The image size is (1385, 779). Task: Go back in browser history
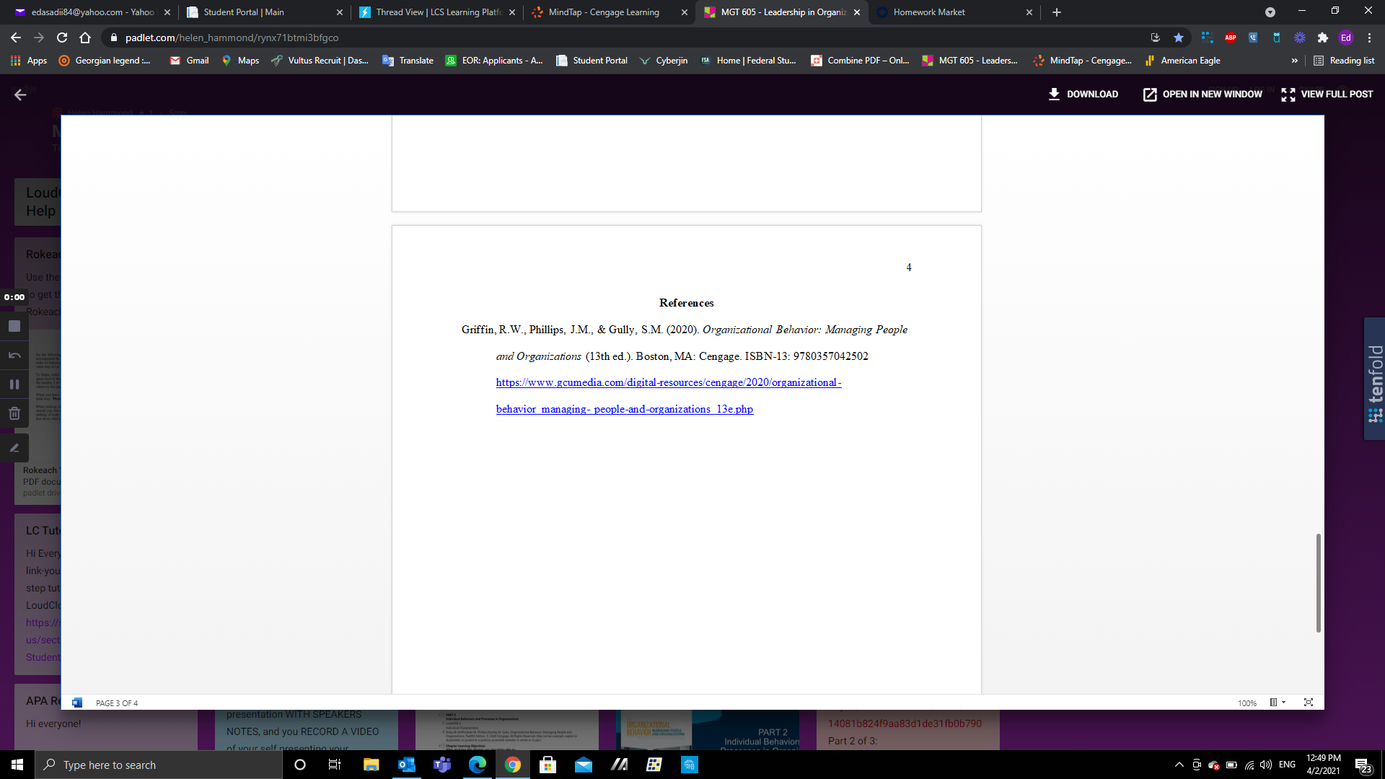tap(16, 38)
